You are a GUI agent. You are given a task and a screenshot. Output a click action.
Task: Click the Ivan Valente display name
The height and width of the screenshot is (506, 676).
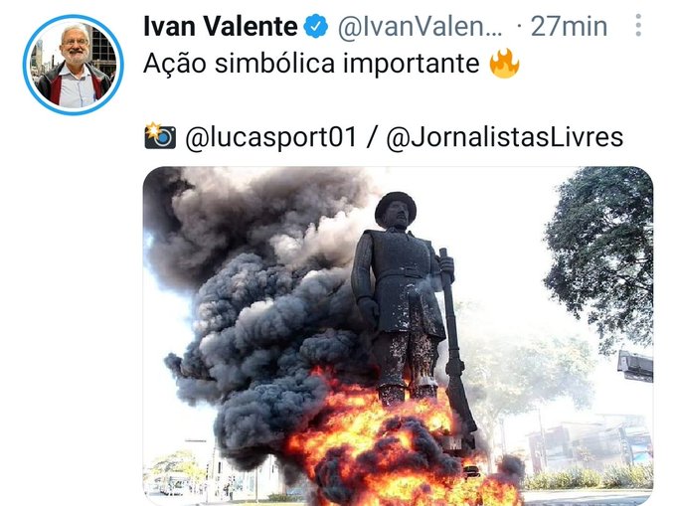pyautogui.click(x=220, y=27)
